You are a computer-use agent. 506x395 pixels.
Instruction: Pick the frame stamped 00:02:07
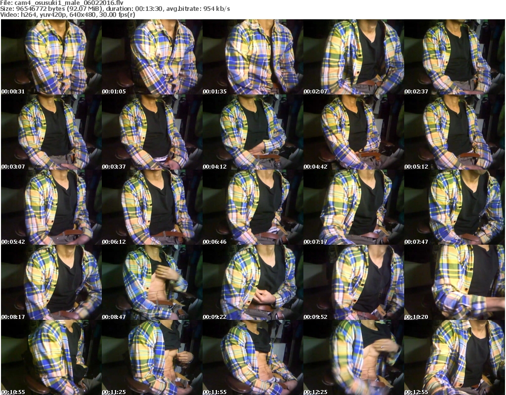coord(353,57)
